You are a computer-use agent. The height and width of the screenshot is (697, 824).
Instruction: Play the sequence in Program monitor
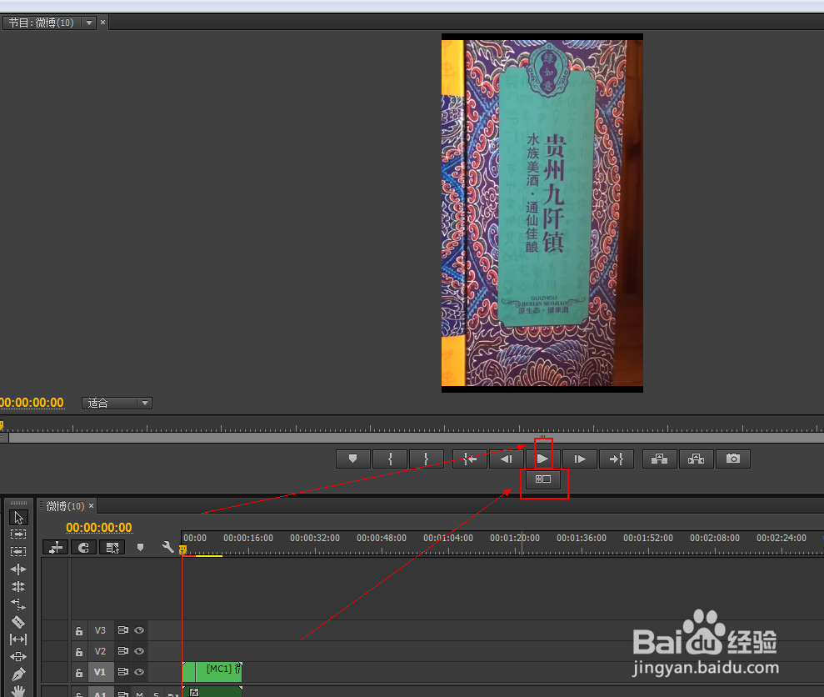(543, 459)
